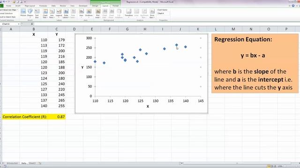Click the Lines analysis icon

[136, 14]
